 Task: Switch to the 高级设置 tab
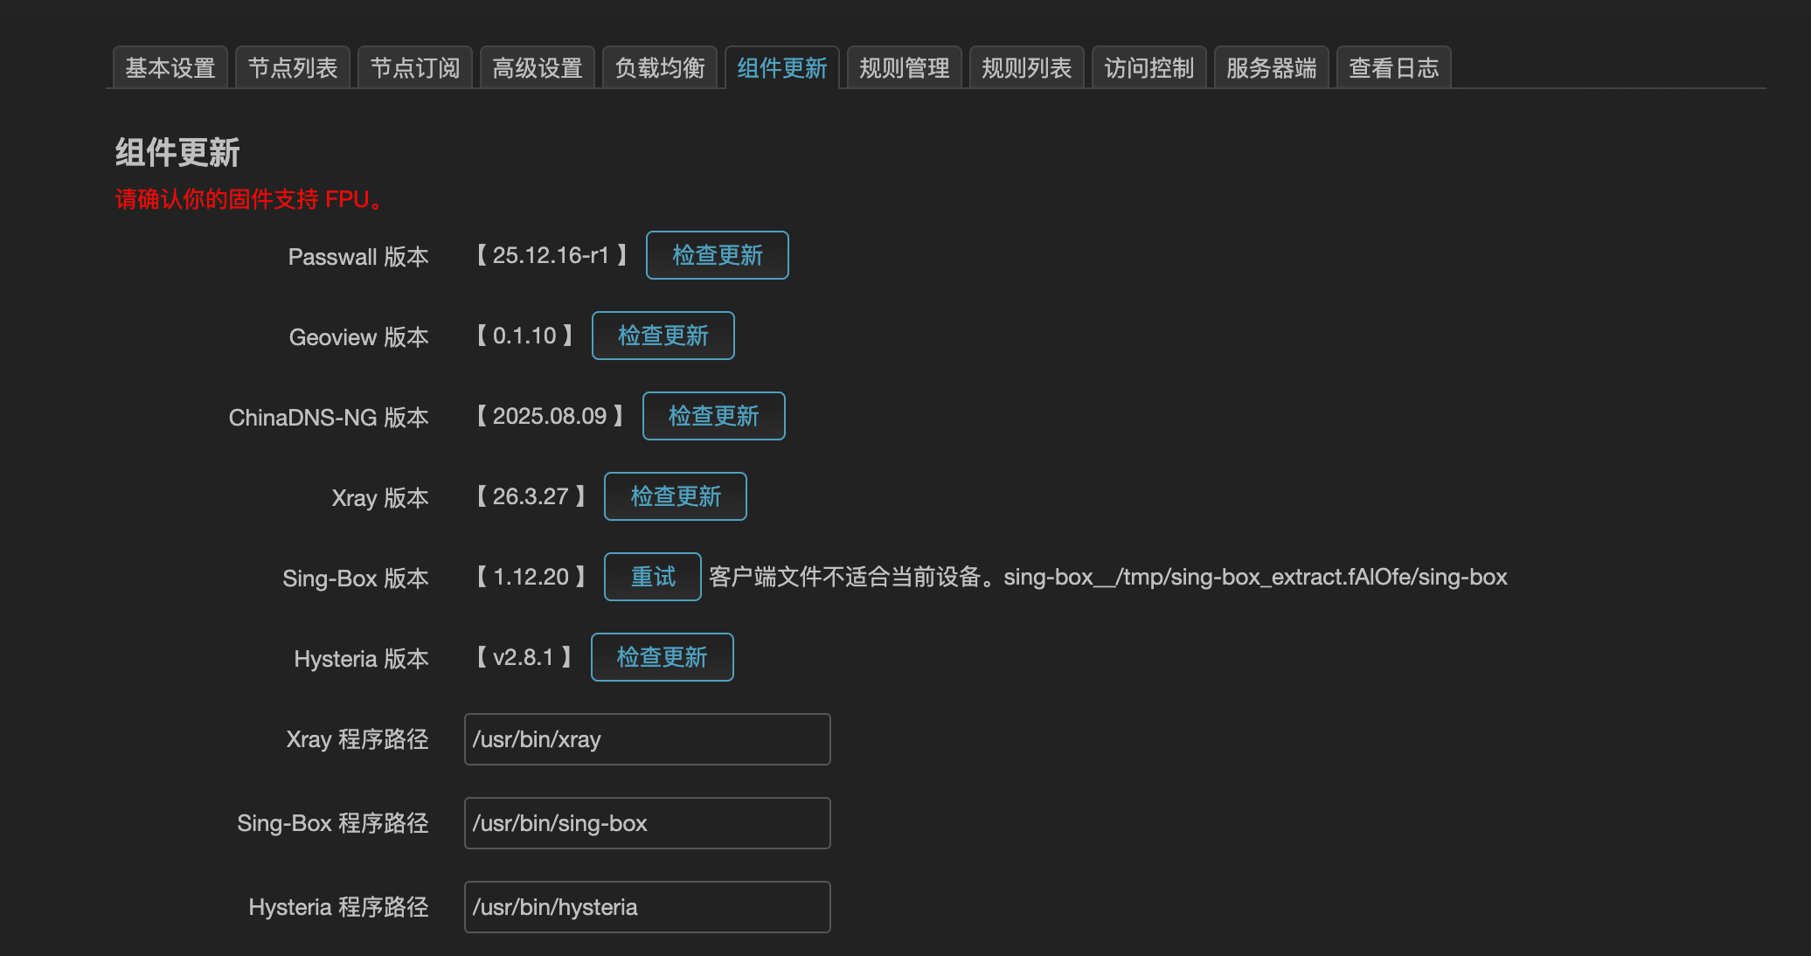tap(537, 66)
